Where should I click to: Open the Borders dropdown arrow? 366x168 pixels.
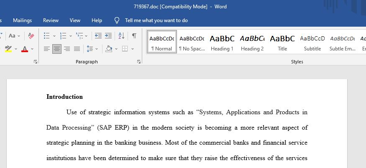click(133, 49)
